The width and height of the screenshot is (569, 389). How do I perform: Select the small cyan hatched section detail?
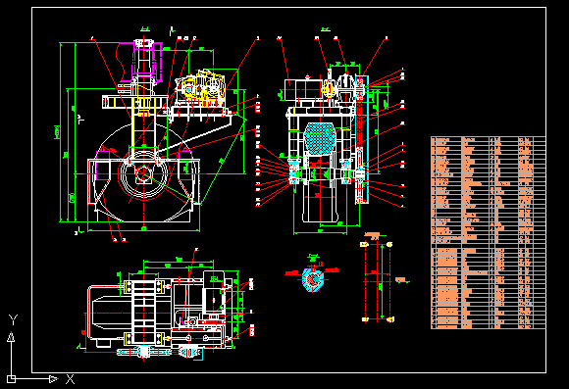[x=312, y=279]
